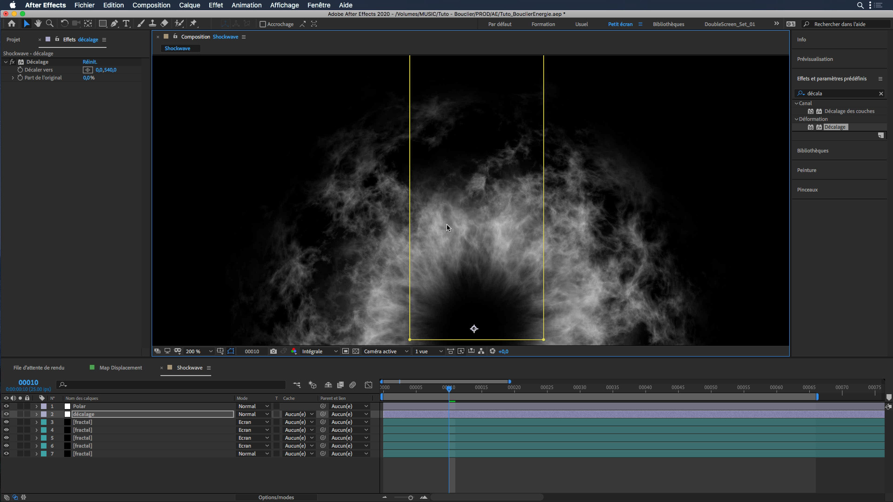Select the Hand tool
The width and height of the screenshot is (893, 502).
tap(38, 24)
